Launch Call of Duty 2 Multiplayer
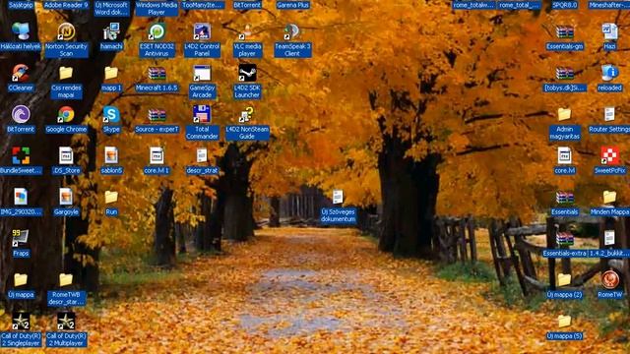Screen dimensions: 630x354 66,322
